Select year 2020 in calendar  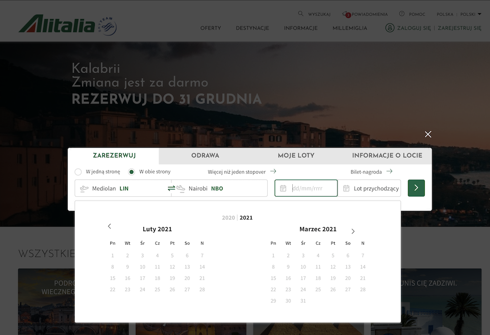tap(229, 218)
